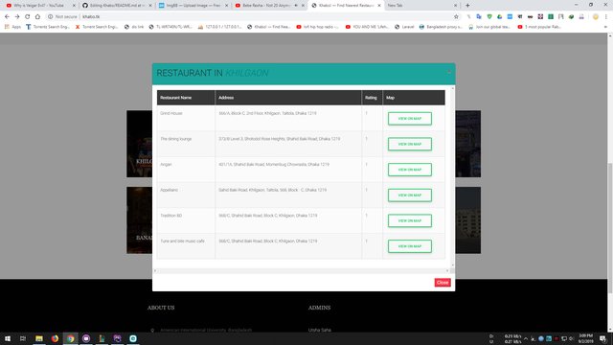Open the first Torrentz Search Engine bookmark
This screenshot has width=613, height=345.
[x=48, y=27]
